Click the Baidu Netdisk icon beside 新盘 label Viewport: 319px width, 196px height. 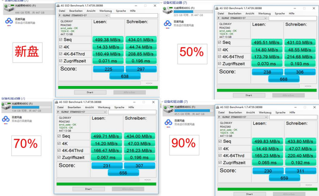pos(9,21)
